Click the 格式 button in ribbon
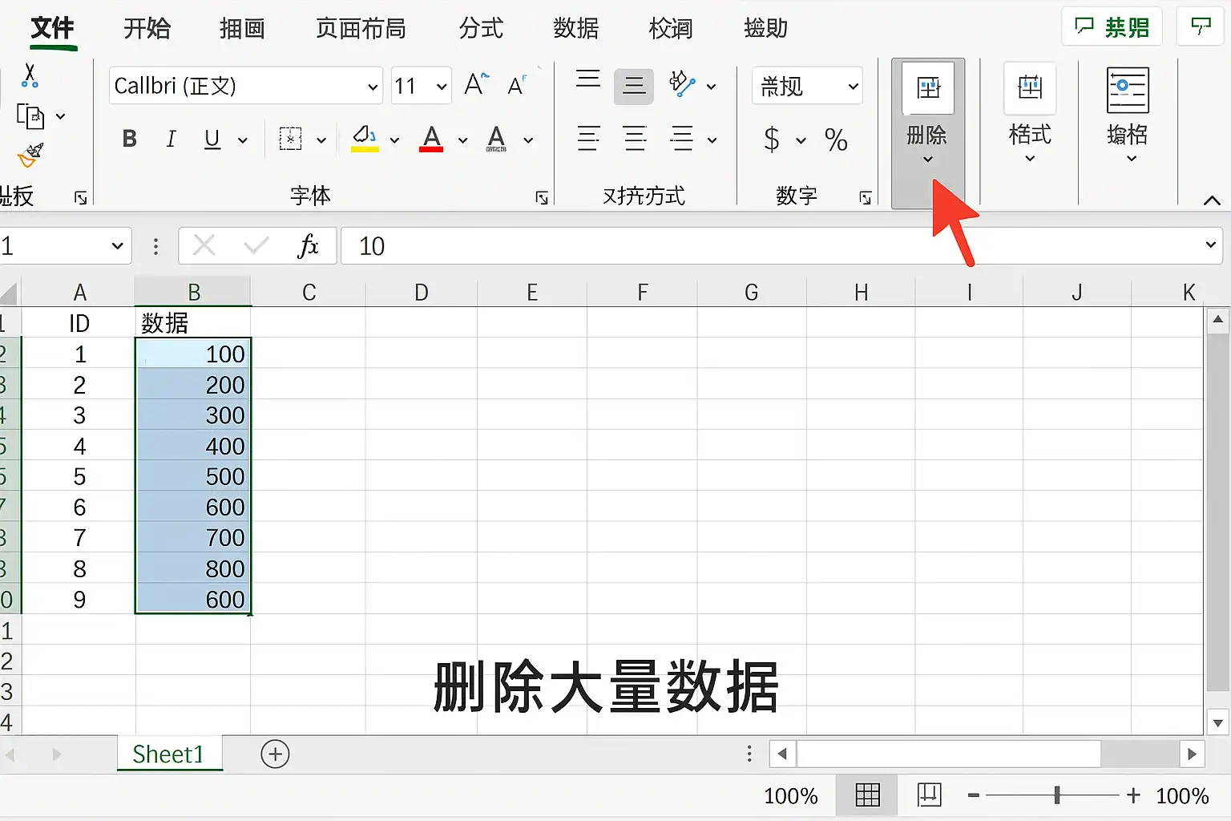 (x=1030, y=114)
